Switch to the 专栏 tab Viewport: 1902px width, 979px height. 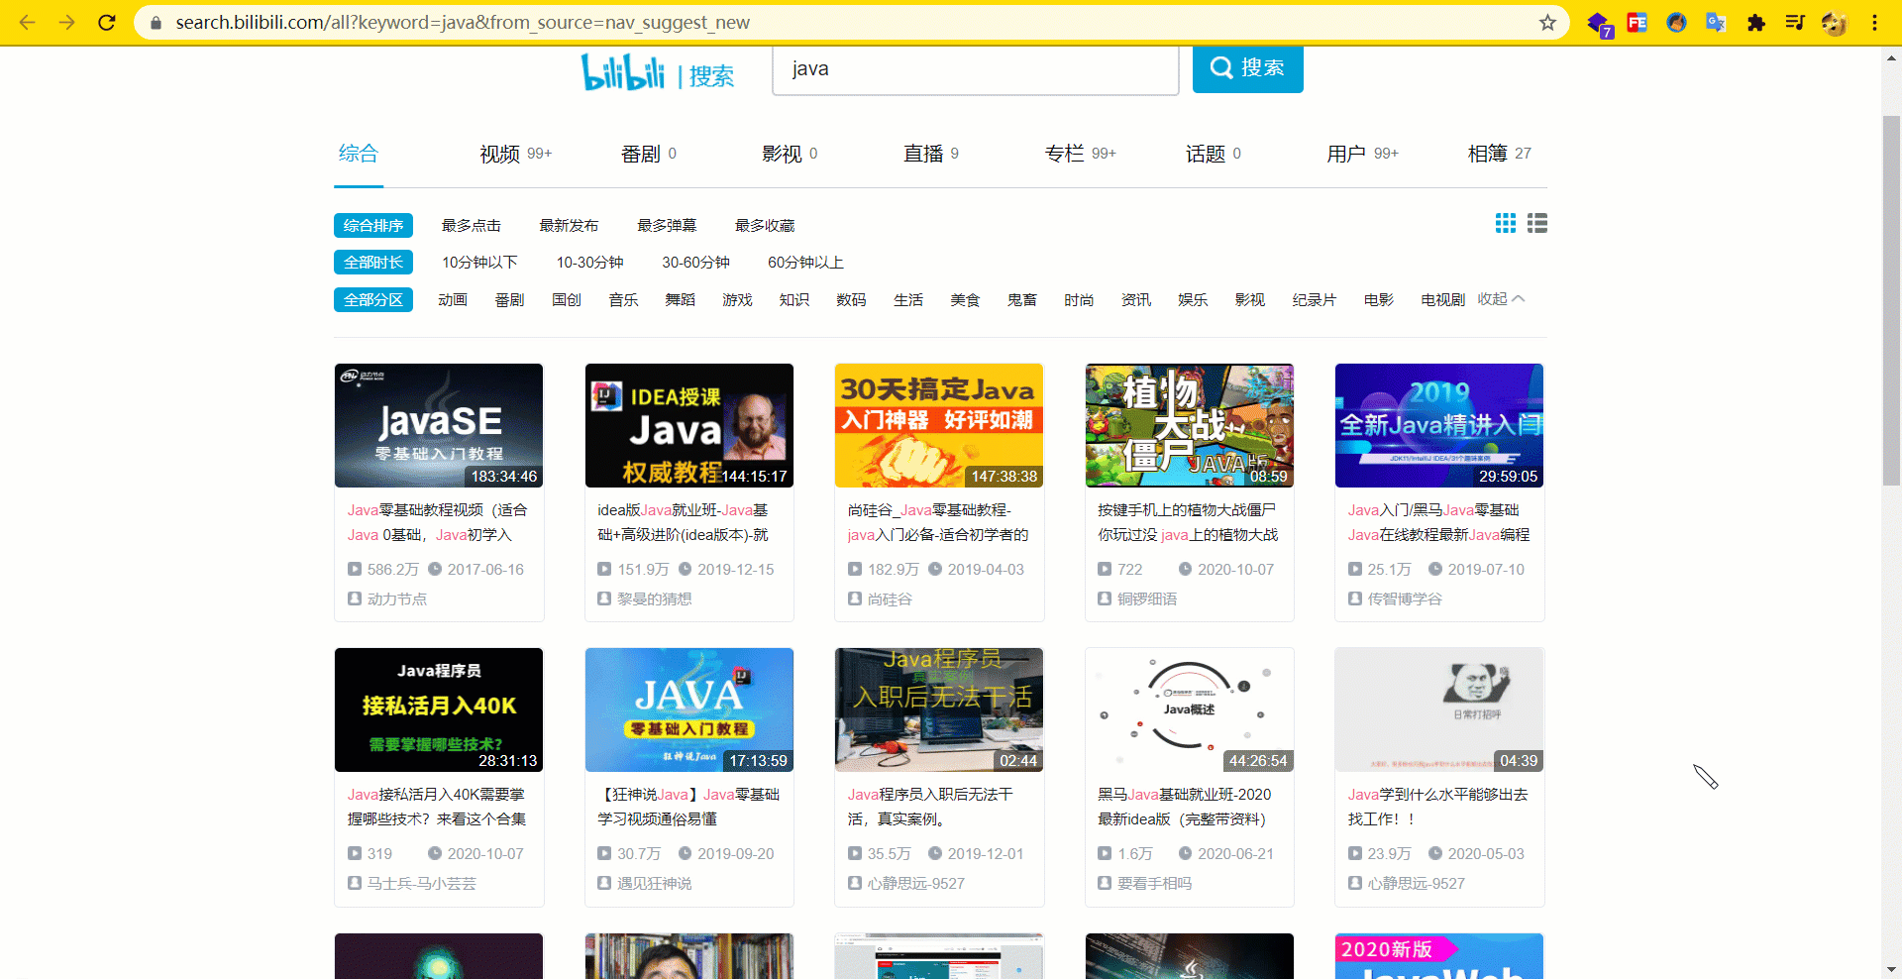[x=1080, y=154]
